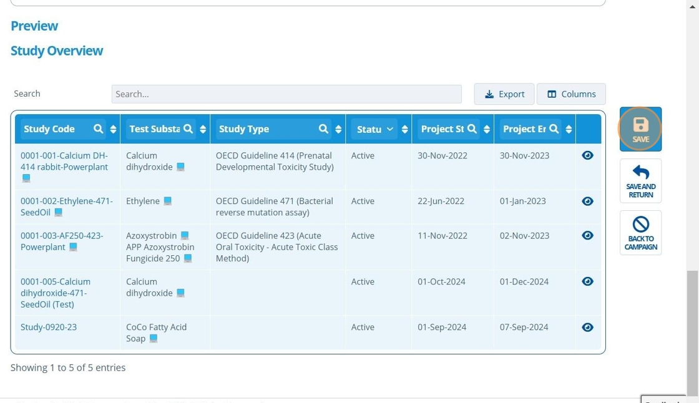Click the monitor icon next to 0001-003-AF250-423-Powerplant
The image size is (699, 403).
[x=73, y=247]
